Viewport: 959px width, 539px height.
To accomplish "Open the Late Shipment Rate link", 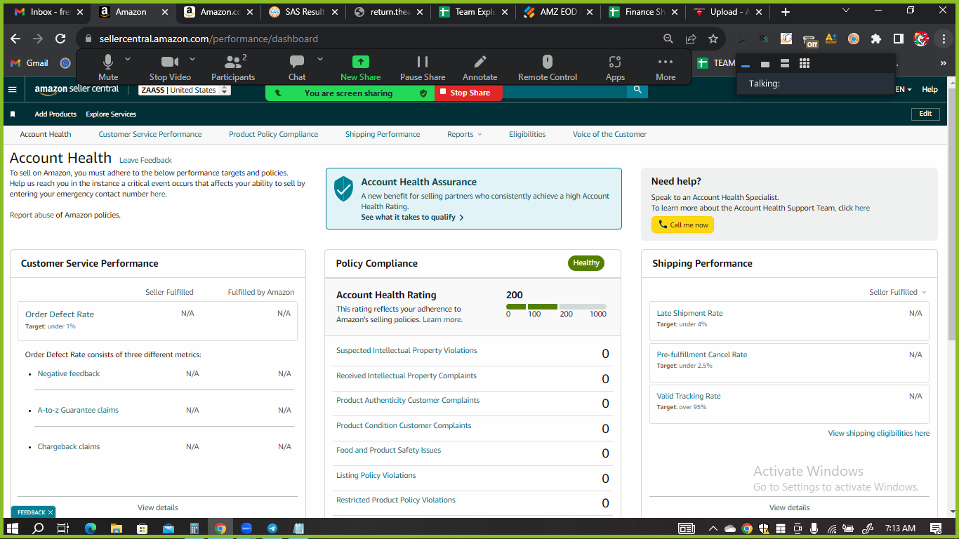I will 689,313.
